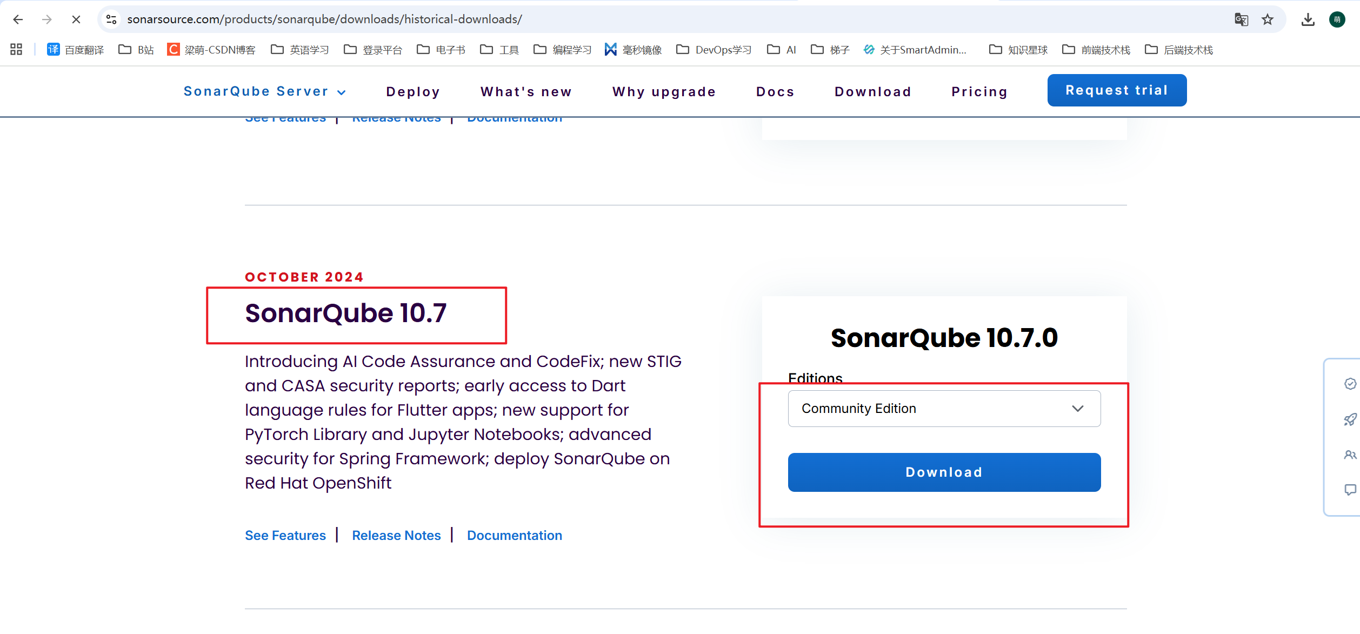Click the OCTOBER 2024 label

(304, 277)
